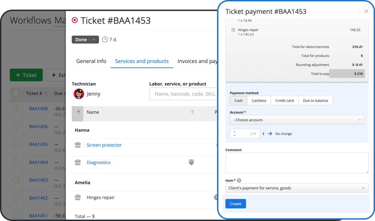Select the Credit card payment method
This screenshot has height=221, width=375.
(x=284, y=101)
